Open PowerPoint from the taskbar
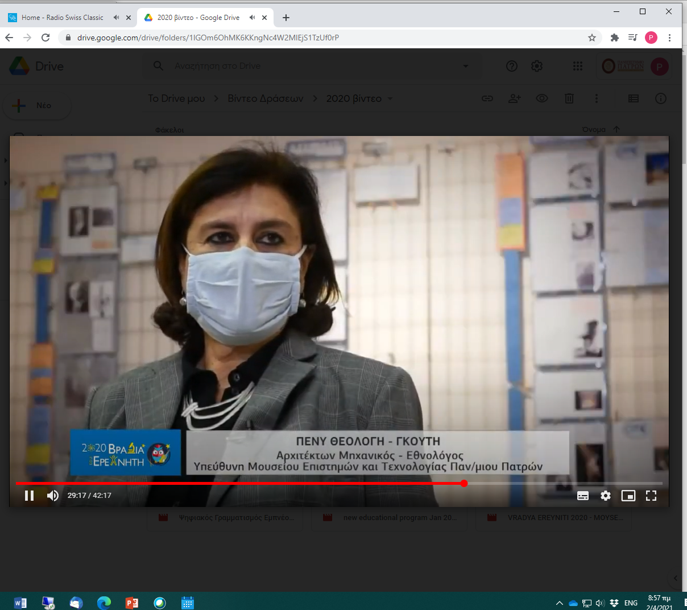Viewport: 687px width, 610px height. [x=132, y=603]
